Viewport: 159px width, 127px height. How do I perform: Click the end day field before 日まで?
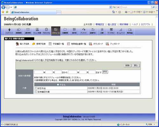pyautogui.click(x=92, y=72)
